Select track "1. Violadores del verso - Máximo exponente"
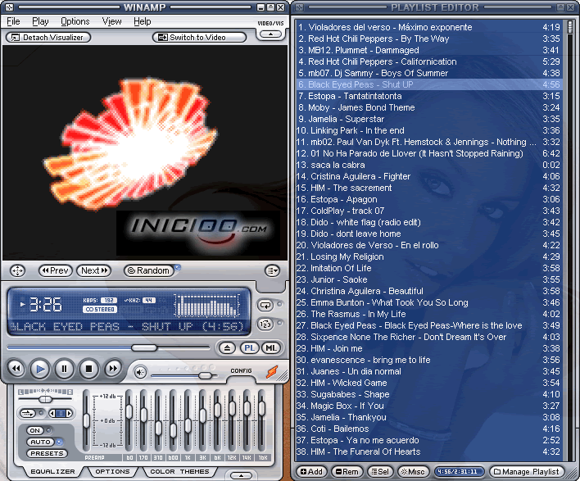The width and height of the screenshot is (580, 481). tap(429, 27)
